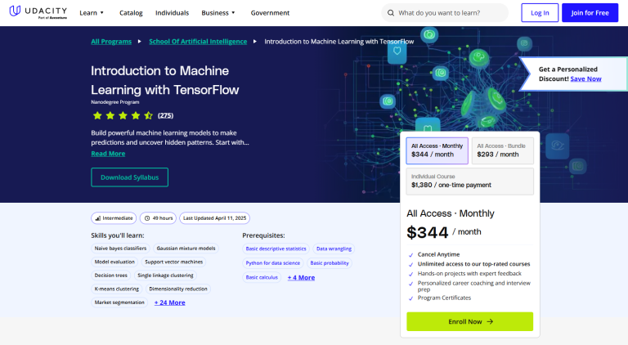Click Last Updated April 11, 2025 badge
Screen dimensions: 628x345
(215, 218)
